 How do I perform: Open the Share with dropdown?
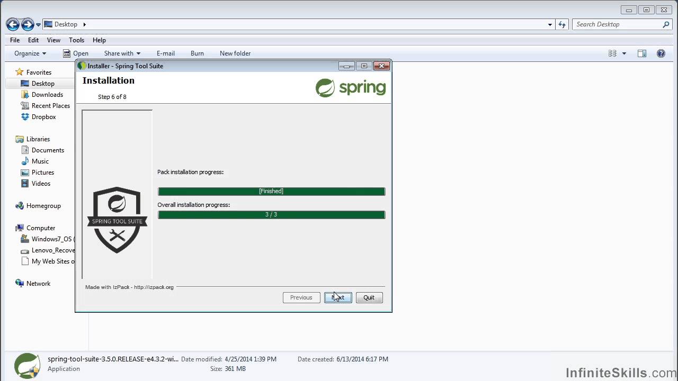point(122,53)
